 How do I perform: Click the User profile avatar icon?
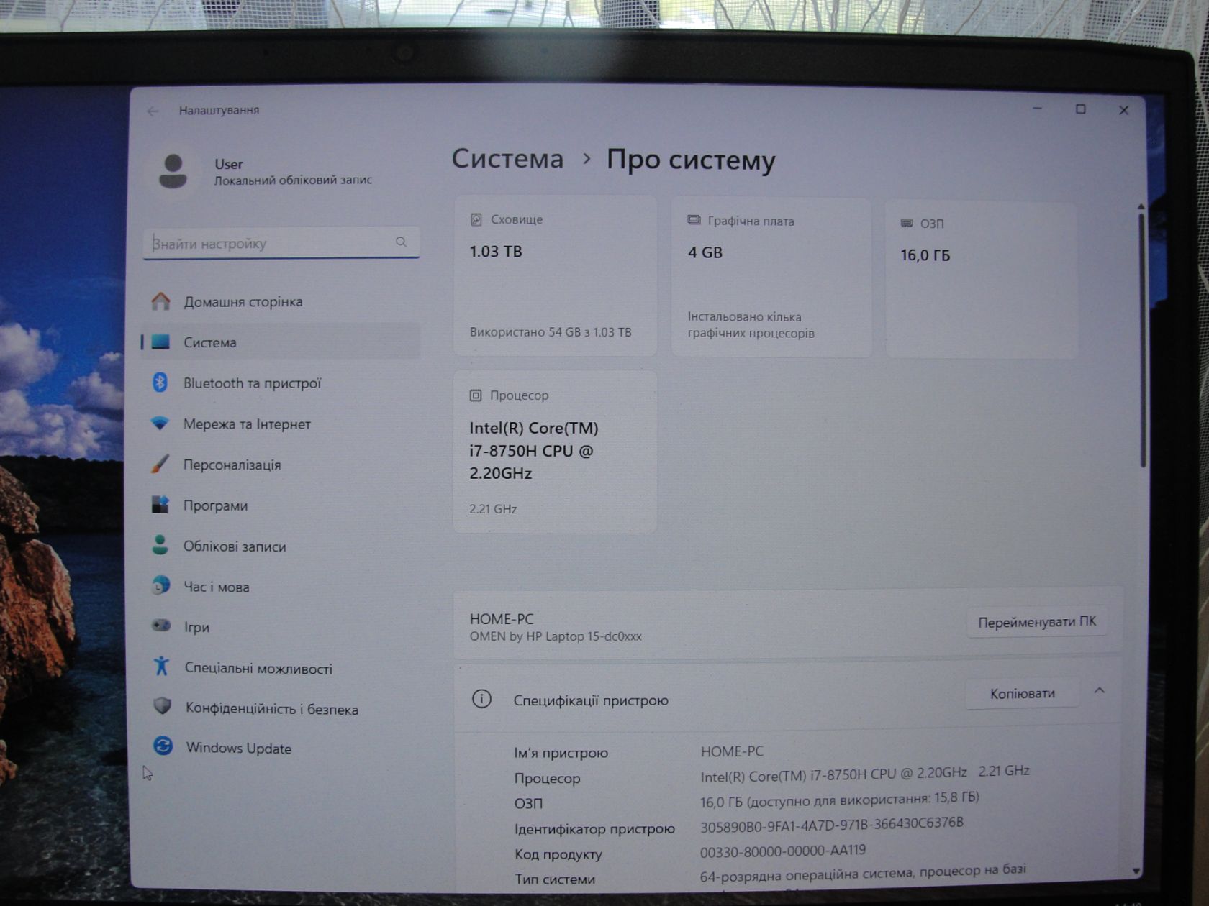coord(173,172)
